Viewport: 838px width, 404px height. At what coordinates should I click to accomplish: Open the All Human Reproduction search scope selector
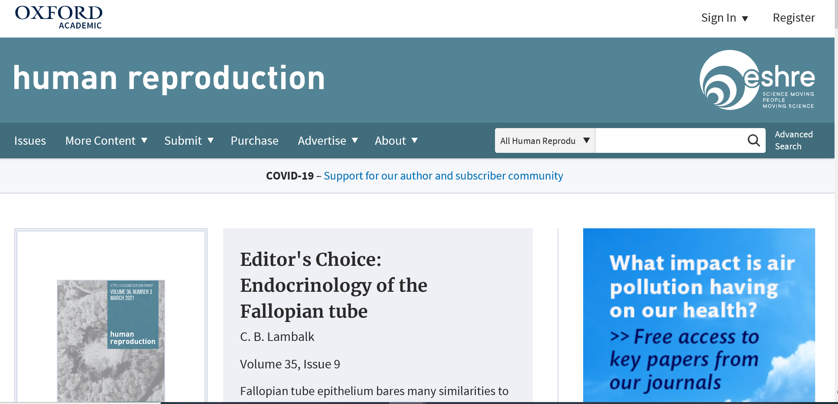tap(545, 140)
